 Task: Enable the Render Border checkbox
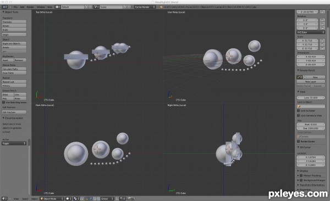click(299, 141)
